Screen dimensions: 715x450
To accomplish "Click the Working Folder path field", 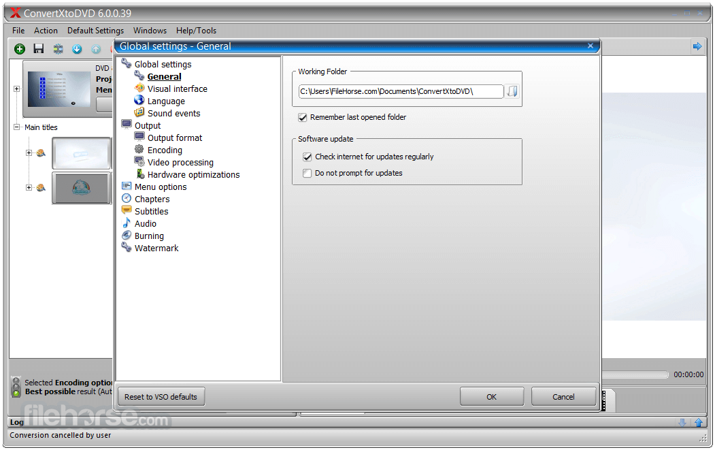I will click(x=401, y=91).
